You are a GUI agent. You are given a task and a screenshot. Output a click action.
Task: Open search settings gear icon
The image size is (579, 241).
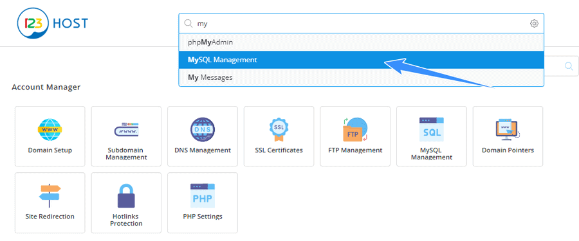[x=534, y=24]
